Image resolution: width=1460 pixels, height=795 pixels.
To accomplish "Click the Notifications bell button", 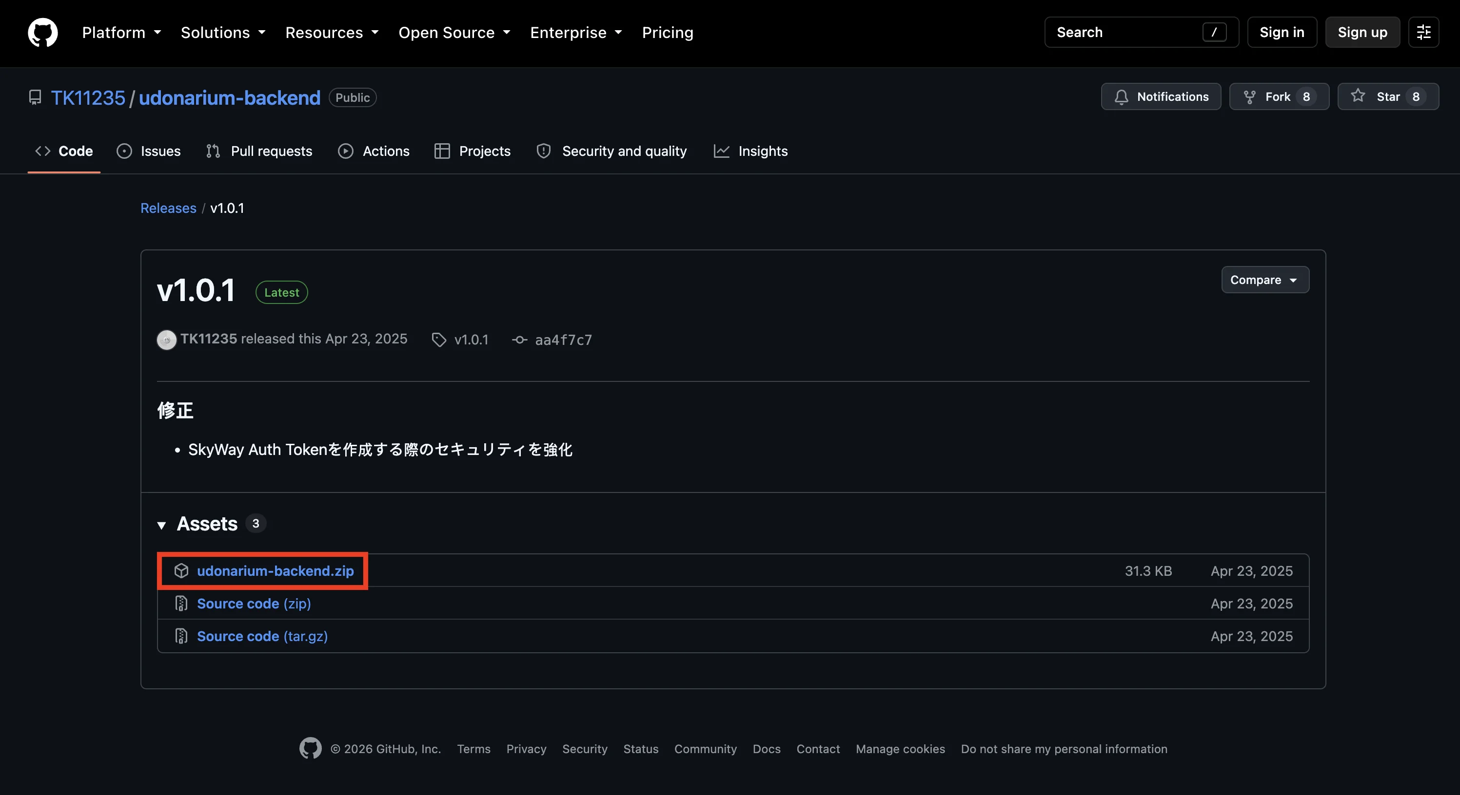I will (x=1161, y=96).
